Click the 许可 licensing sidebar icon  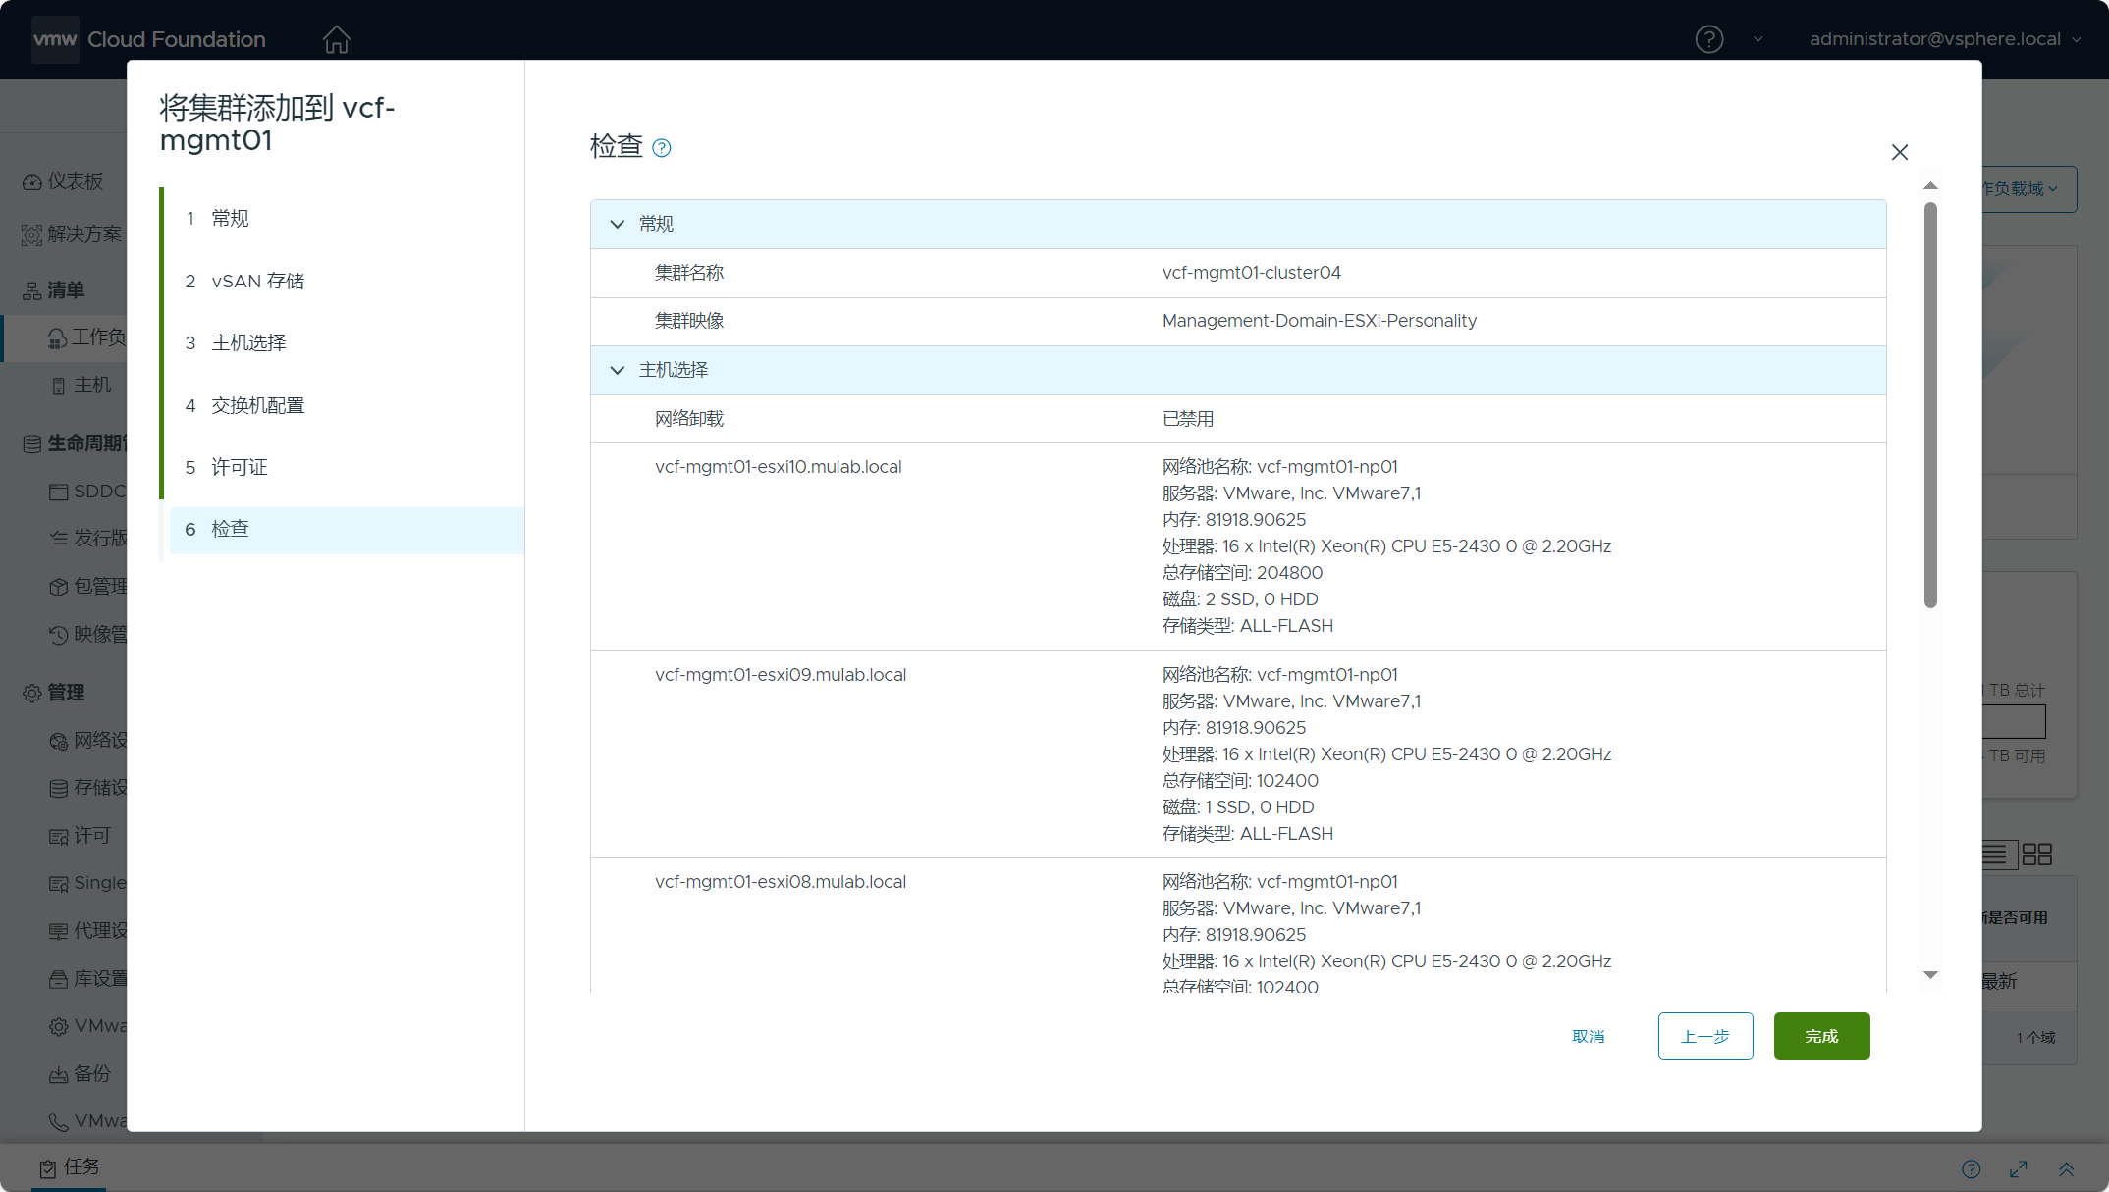tap(59, 836)
